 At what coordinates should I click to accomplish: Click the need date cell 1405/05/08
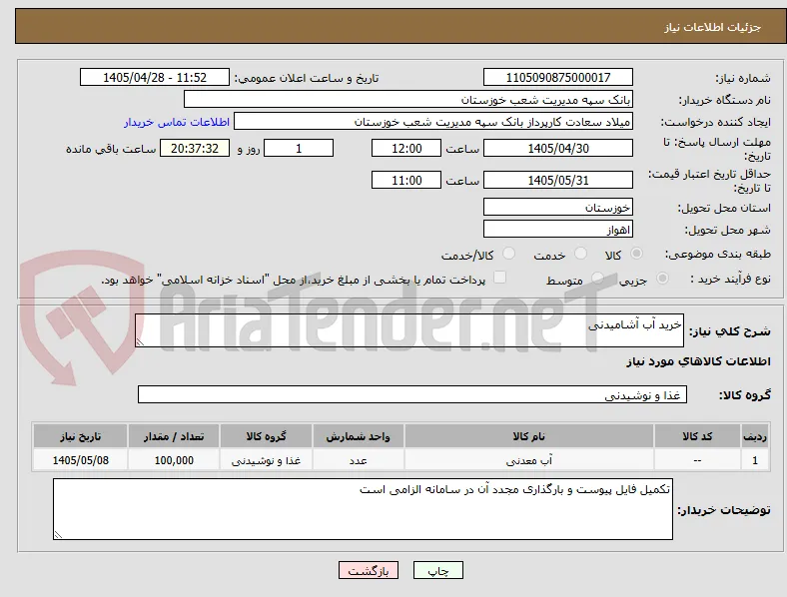80,460
